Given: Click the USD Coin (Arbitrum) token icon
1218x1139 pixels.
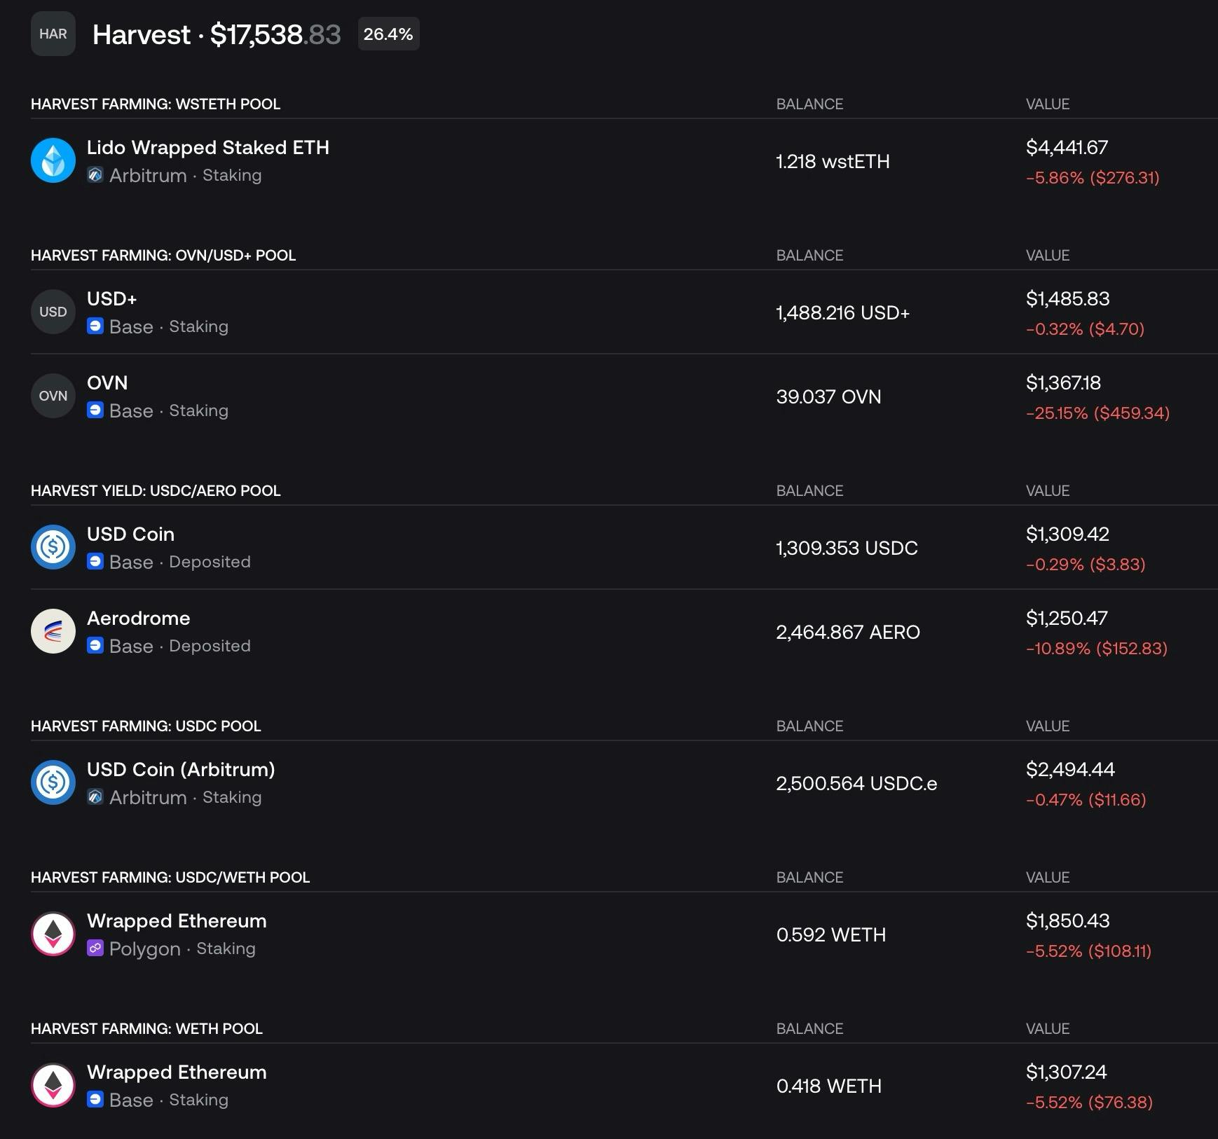Looking at the screenshot, I should point(53,782).
